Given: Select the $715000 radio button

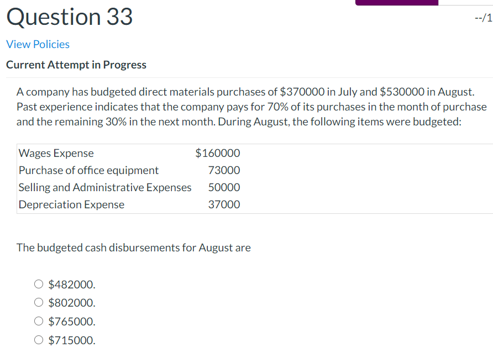Looking at the screenshot, I should pyautogui.click(x=39, y=339).
